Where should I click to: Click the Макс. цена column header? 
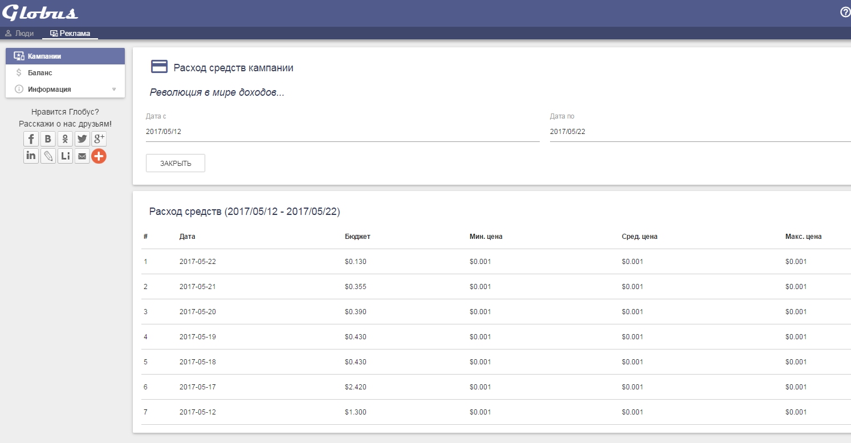804,237
